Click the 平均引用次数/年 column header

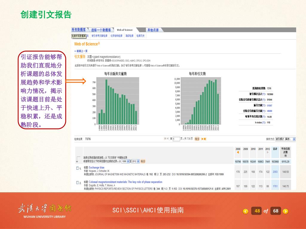click(x=285, y=152)
